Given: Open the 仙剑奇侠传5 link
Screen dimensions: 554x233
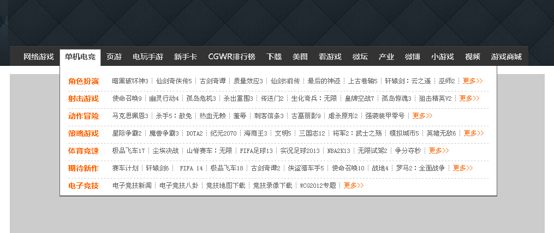Looking at the screenshot, I should coord(174,81).
